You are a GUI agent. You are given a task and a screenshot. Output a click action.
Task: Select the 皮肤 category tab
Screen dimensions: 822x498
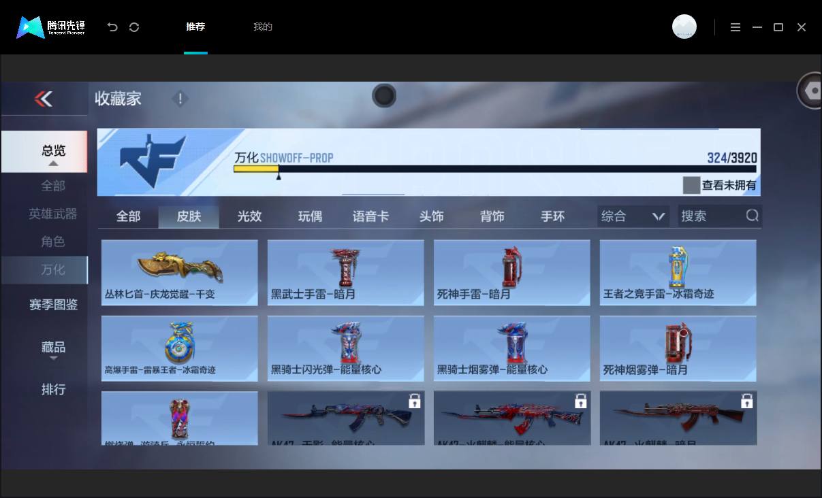point(189,216)
